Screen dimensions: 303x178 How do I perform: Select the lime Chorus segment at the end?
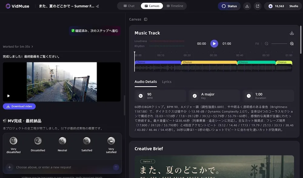pos(284,62)
